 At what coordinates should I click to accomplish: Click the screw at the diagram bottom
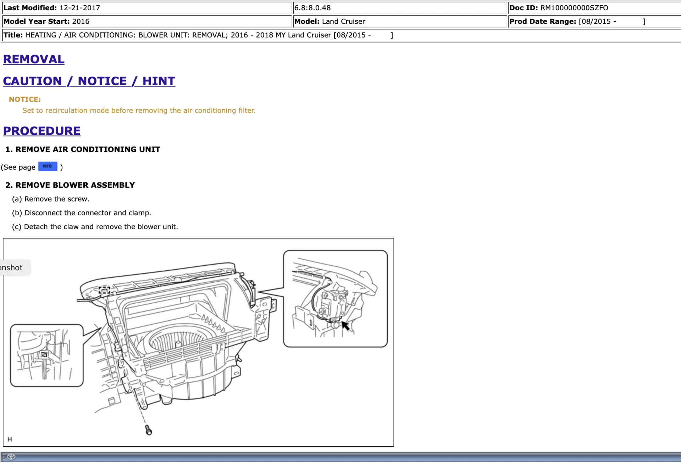[x=149, y=431]
